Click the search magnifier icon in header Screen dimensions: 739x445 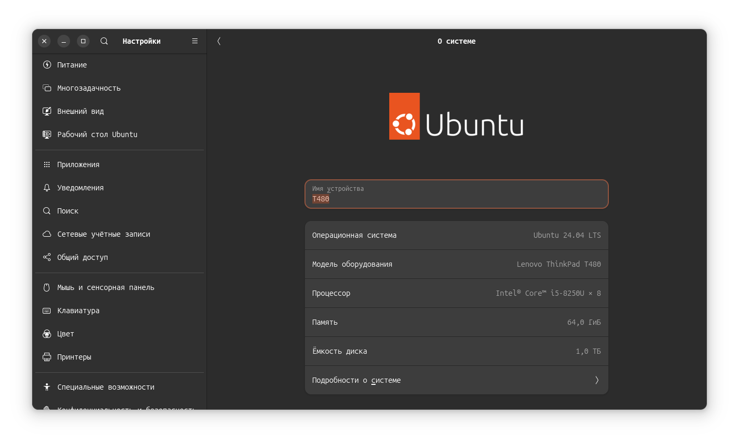(104, 41)
